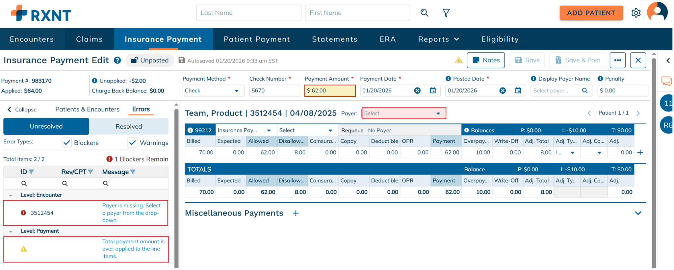
Task: Uncheck the Blockers error type checkbox
Action: [x=67, y=143]
